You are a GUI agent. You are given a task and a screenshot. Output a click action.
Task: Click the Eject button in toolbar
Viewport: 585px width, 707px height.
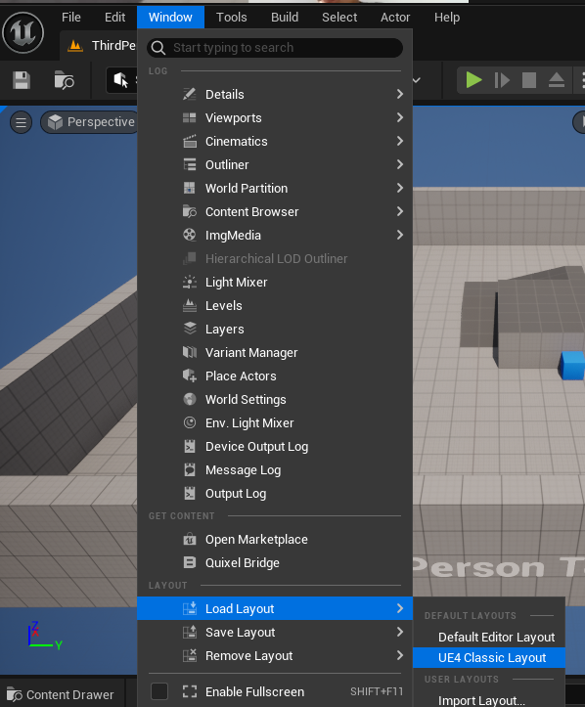(x=556, y=80)
